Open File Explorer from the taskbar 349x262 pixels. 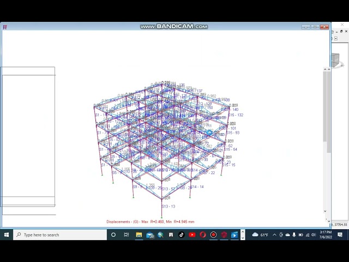139,235
